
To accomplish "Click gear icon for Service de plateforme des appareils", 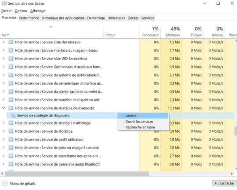I will pyautogui.click(x=11, y=156).
